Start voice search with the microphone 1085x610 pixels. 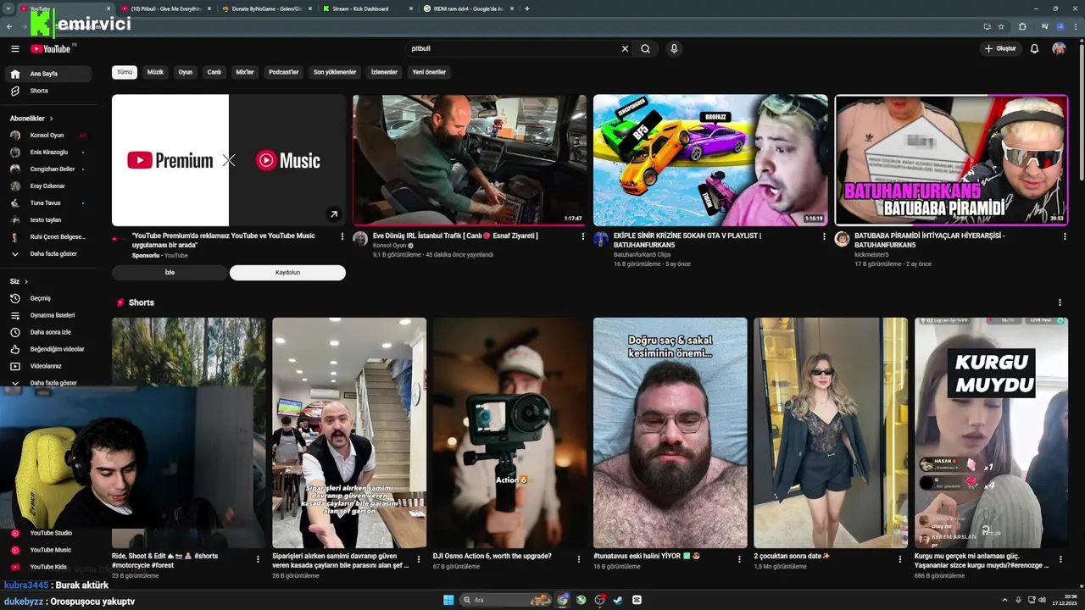coord(674,48)
